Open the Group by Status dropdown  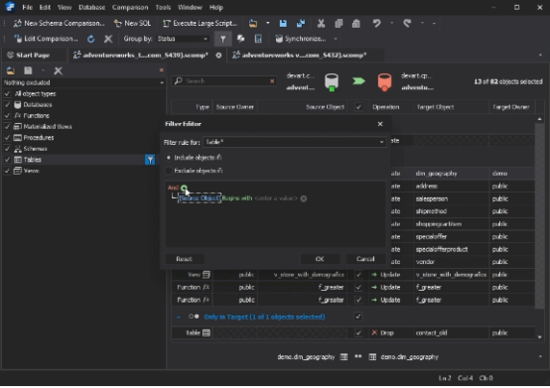click(183, 39)
